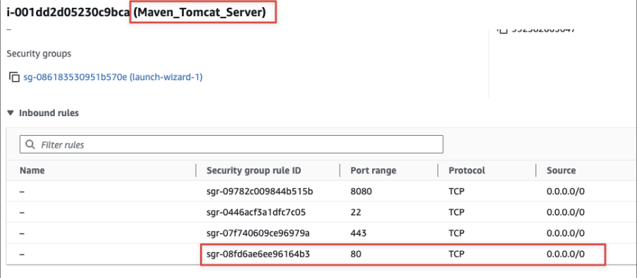This screenshot has height=278, width=637.
Task: Sort by the Name column header
Action: pyautogui.click(x=32, y=170)
